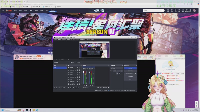Screen dimensions: 200x112
Task: Open the fade transition type dropdown
Action: coord(116,68)
